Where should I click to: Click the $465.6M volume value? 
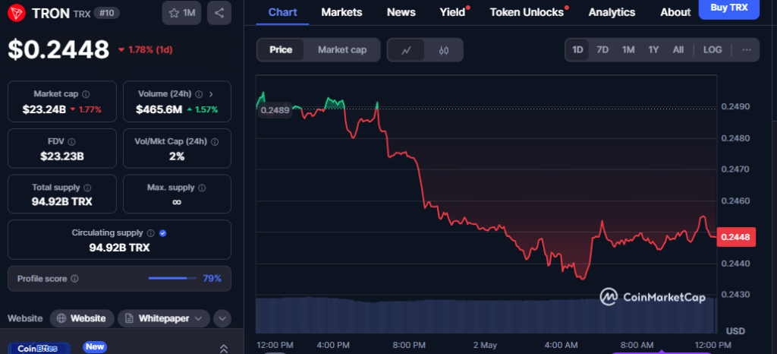pyautogui.click(x=159, y=109)
